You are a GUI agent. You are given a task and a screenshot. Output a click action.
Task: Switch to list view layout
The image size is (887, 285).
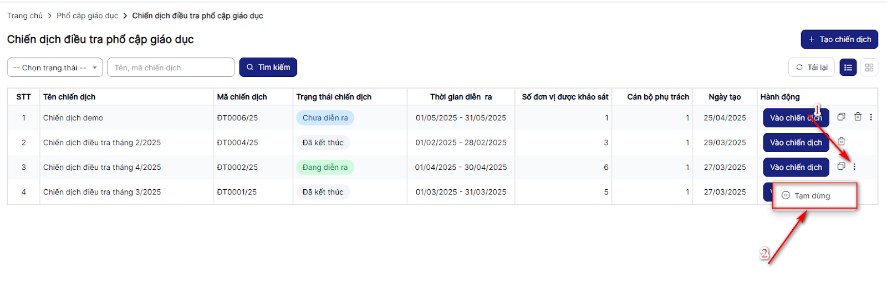click(848, 68)
